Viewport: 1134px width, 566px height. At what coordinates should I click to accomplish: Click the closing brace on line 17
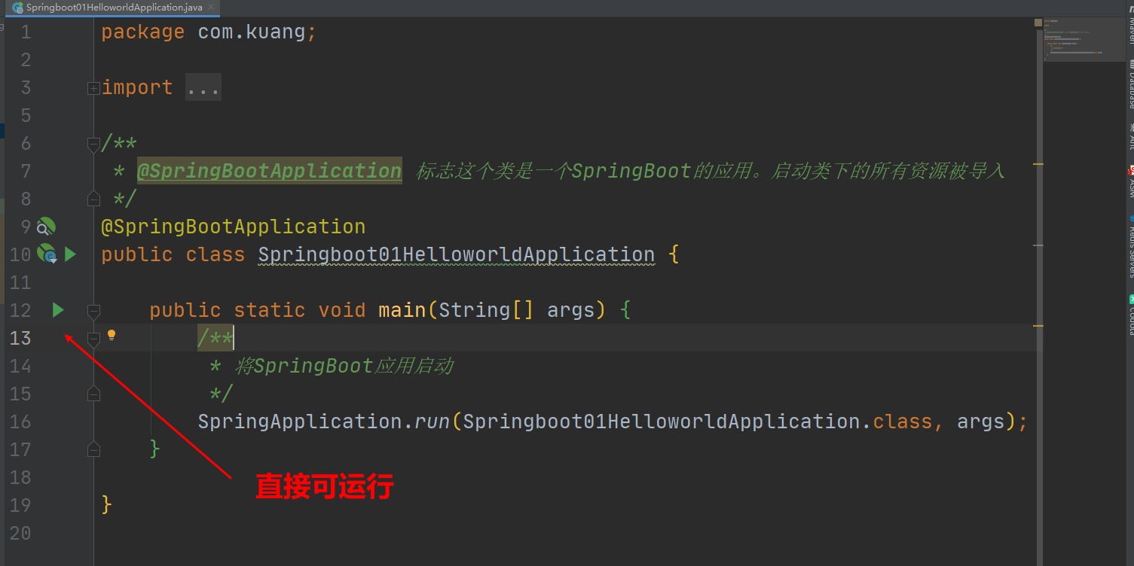(x=155, y=449)
